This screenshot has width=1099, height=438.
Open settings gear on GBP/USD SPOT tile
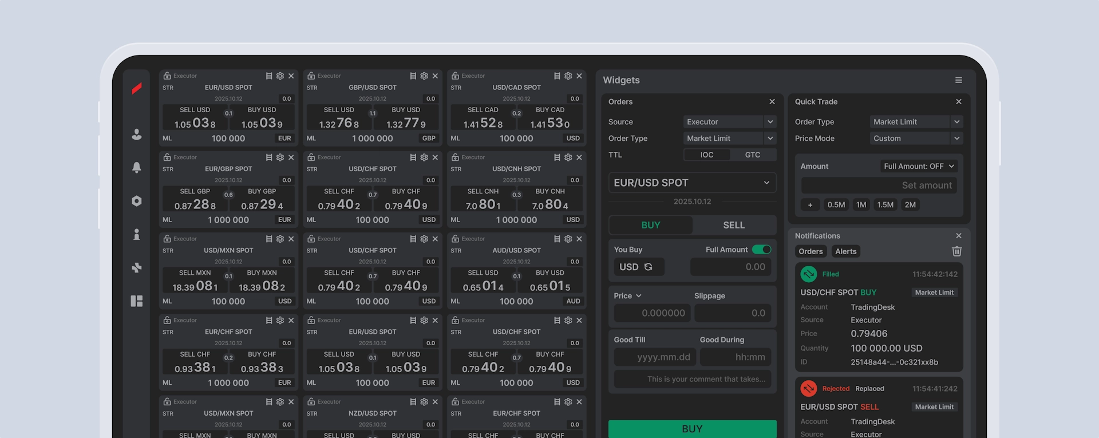[424, 76]
